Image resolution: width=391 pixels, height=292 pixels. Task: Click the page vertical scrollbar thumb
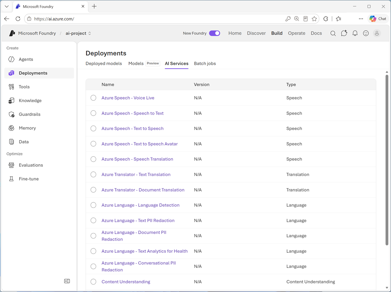[x=387, y=160]
